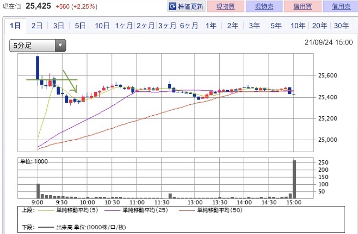Click the 25,600 price axis label

327,76
